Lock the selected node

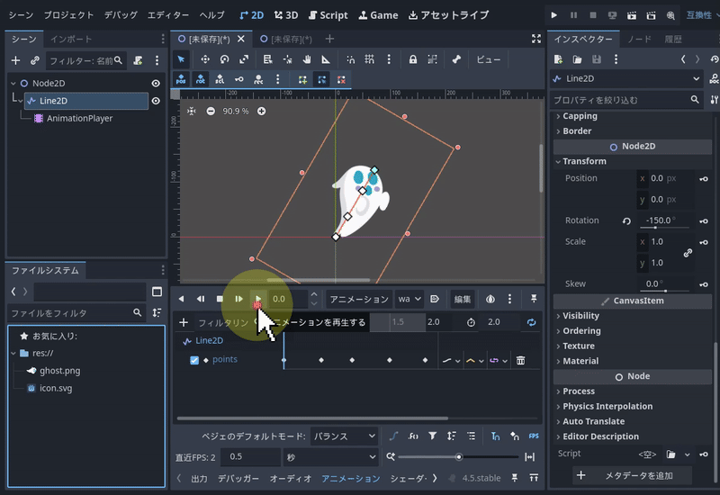coord(413,59)
